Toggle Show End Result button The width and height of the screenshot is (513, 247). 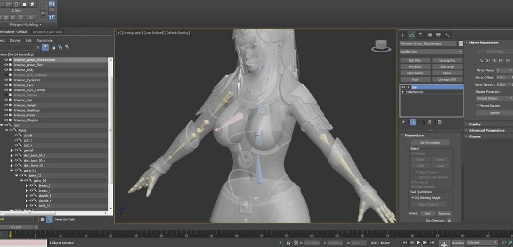coord(413,122)
